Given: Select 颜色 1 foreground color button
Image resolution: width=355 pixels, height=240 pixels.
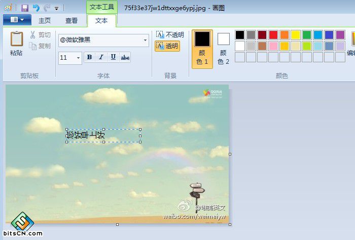Looking at the screenshot, I should point(202,49).
